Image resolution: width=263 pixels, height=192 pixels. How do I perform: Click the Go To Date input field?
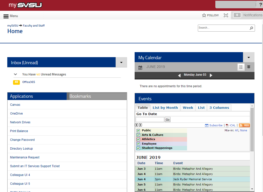point(150,120)
